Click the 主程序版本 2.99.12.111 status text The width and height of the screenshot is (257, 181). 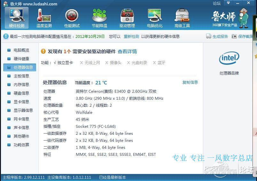[x=24, y=177]
